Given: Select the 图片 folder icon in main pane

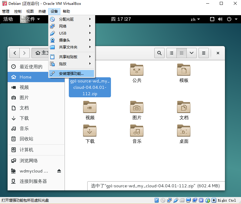Looking at the screenshot, I should pyautogui.click(x=137, y=107).
